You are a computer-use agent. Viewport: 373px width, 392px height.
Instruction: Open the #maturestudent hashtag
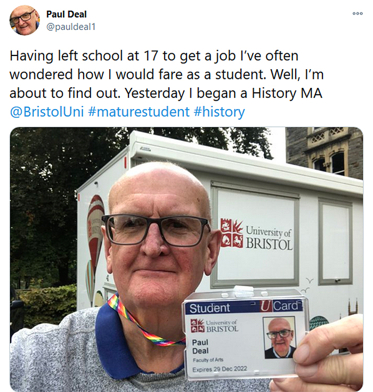[x=139, y=111]
